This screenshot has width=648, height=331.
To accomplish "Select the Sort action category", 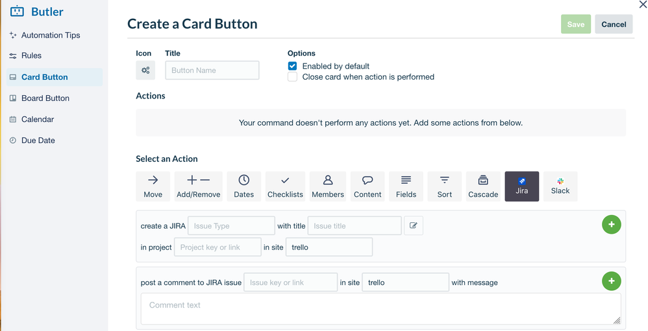I will pos(445,187).
